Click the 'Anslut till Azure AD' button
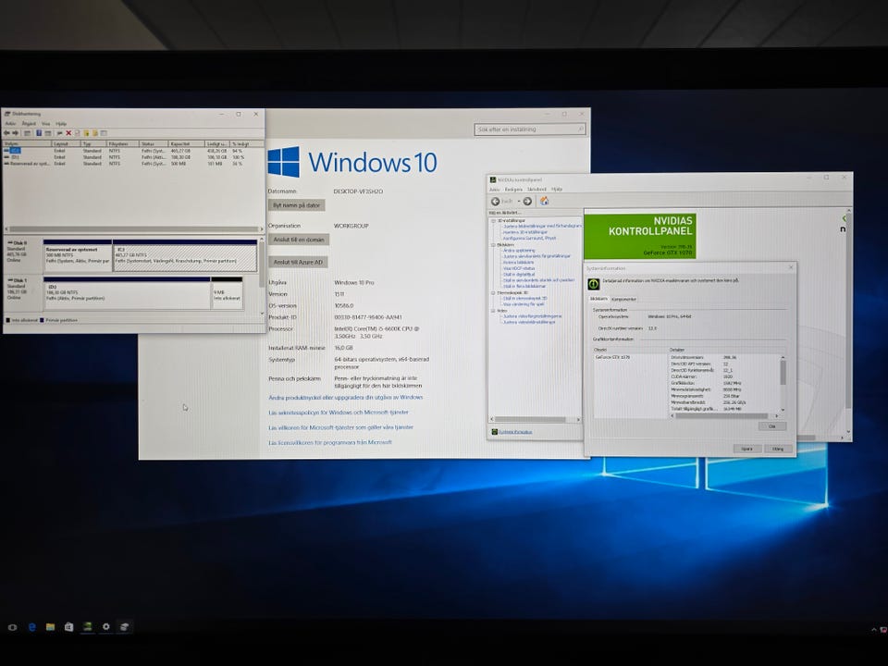 (298, 262)
